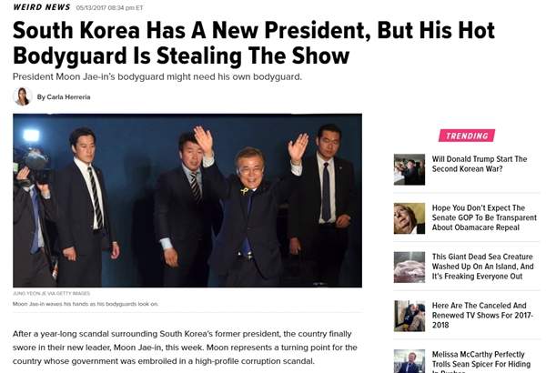This screenshot has height=373, width=546.
Task: Open the WEIRD NEWS section link
Action: 42,7
